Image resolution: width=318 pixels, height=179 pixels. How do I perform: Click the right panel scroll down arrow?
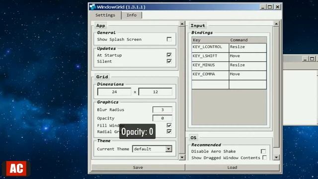click(276, 157)
